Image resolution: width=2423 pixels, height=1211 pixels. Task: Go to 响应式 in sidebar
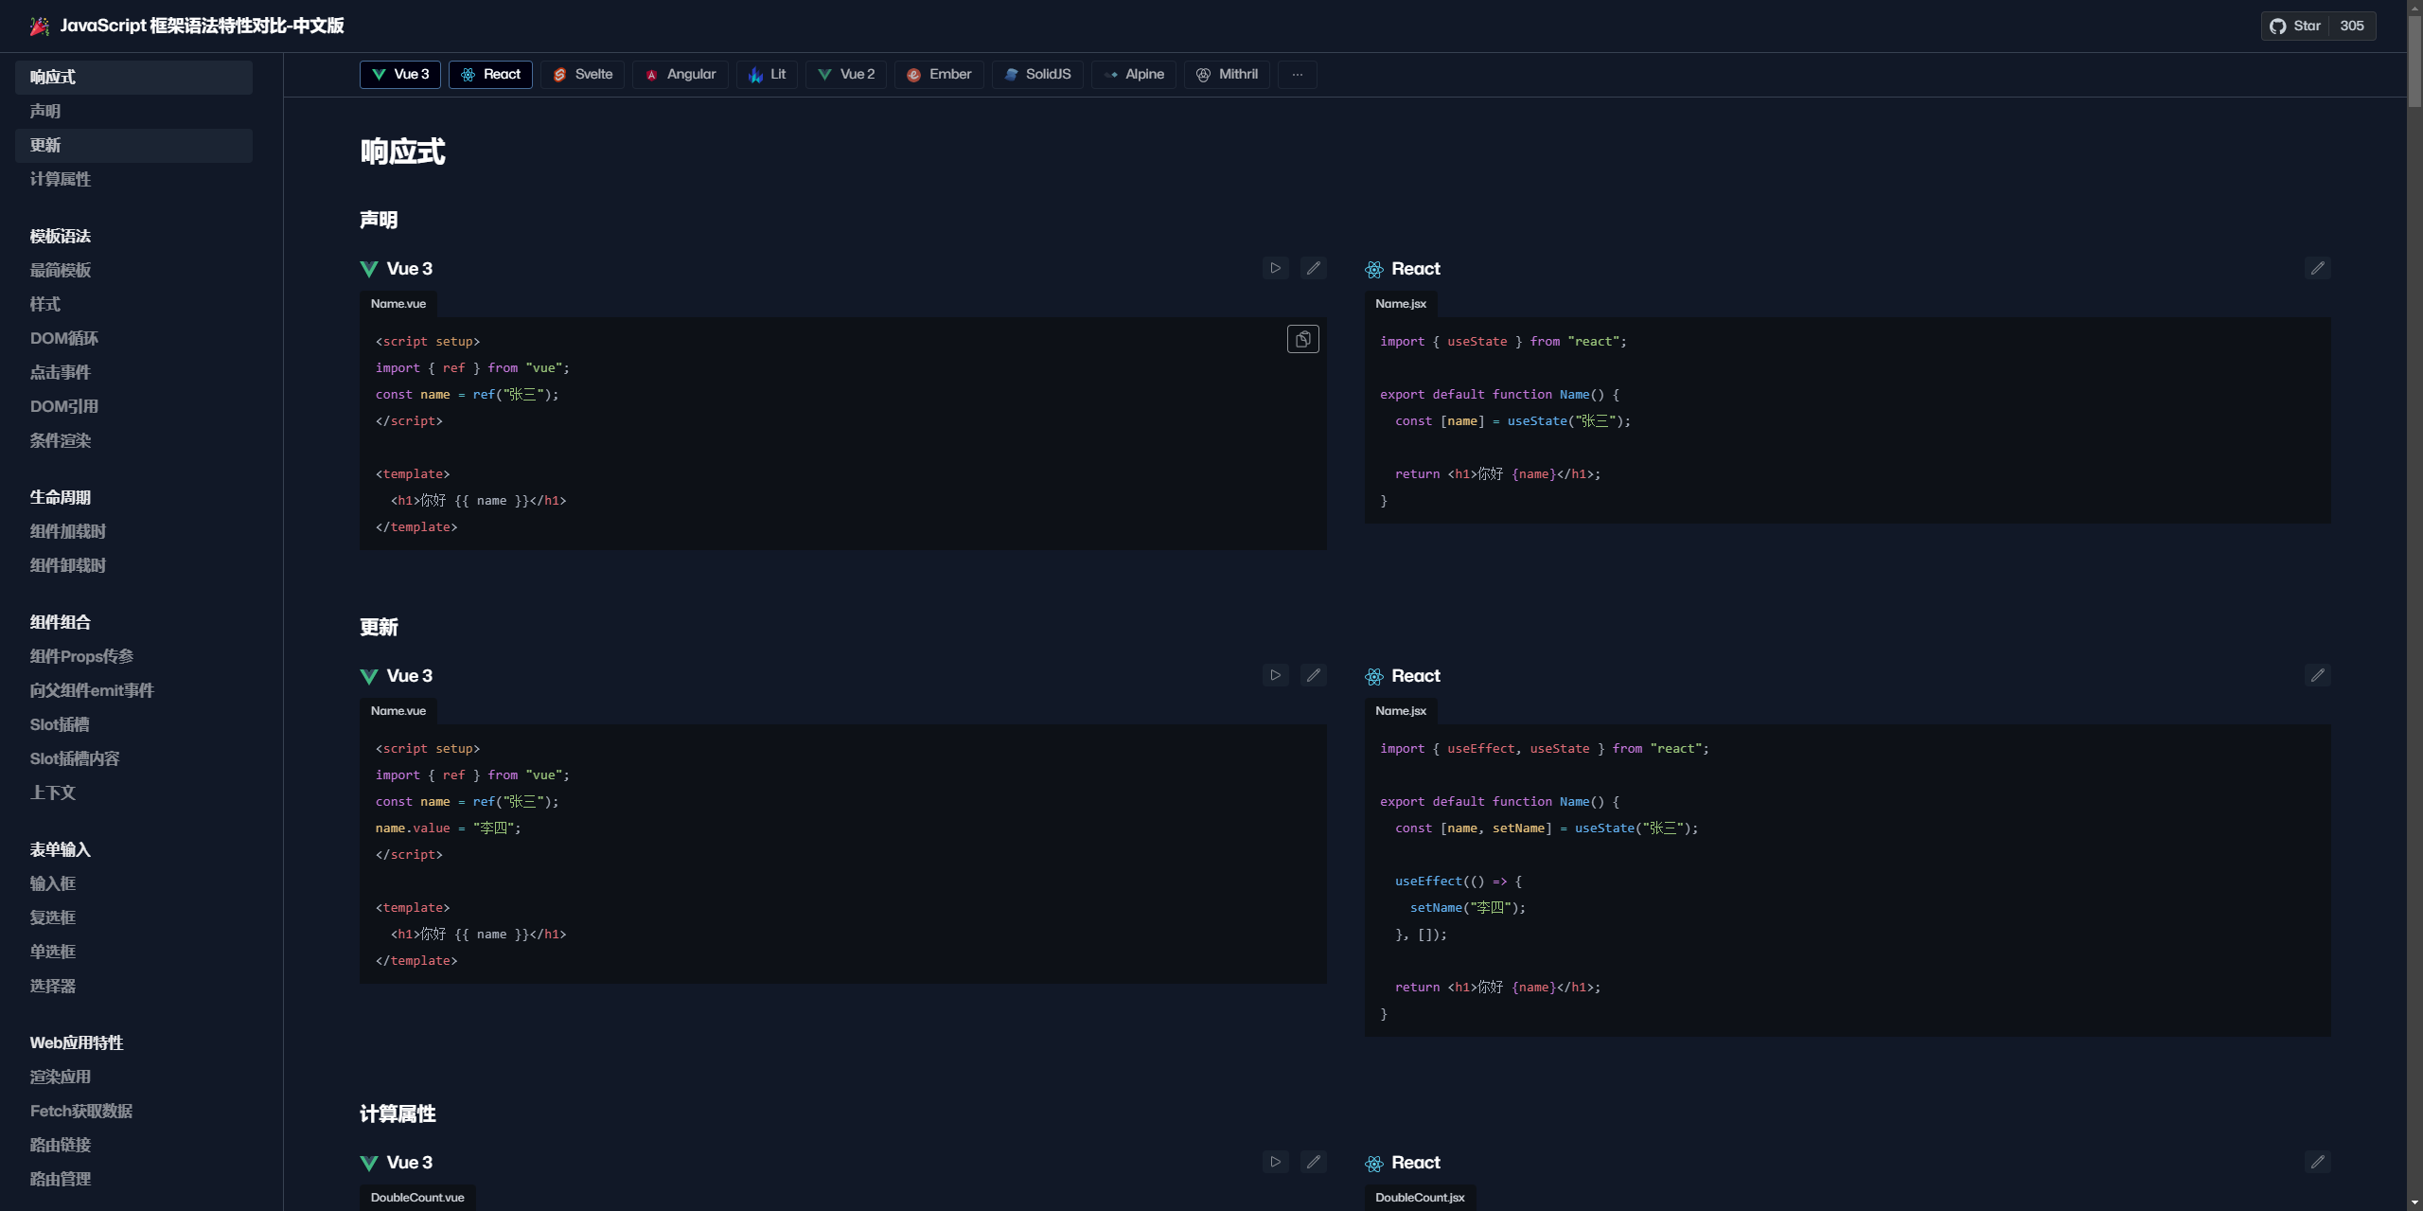(133, 77)
